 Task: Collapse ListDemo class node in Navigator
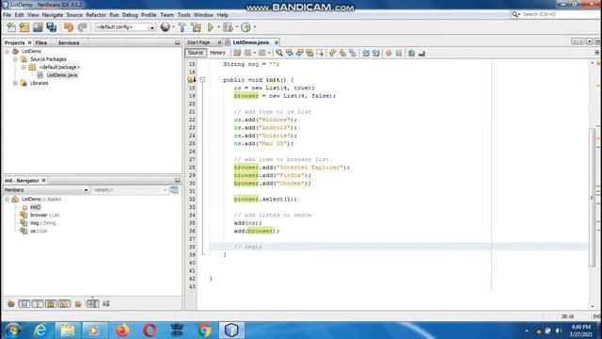(x=7, y=199)
